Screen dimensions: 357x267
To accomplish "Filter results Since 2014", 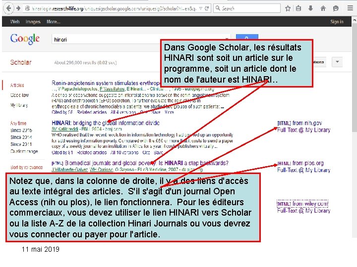I will point(21,137).
